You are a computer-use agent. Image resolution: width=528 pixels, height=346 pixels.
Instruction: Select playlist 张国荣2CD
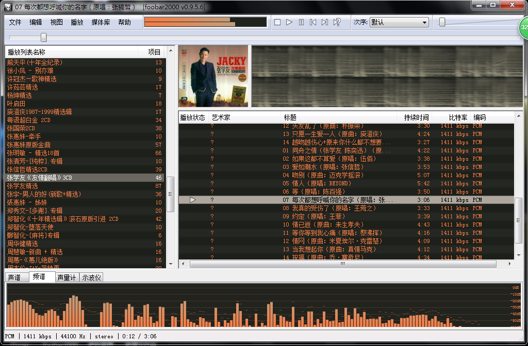(85, 128)
